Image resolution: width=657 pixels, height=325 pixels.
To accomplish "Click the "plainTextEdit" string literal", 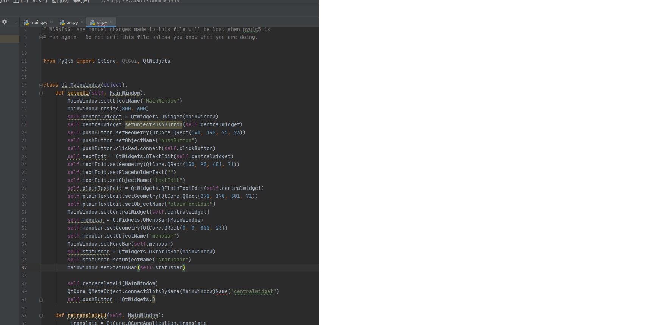I will [x=190, y=204].
